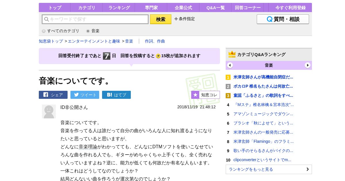This screenshot has width=345, height=181.
Task: Open rank 4 『Mステ』椎名林檎&宮本浩次 link
Action: 264,105
